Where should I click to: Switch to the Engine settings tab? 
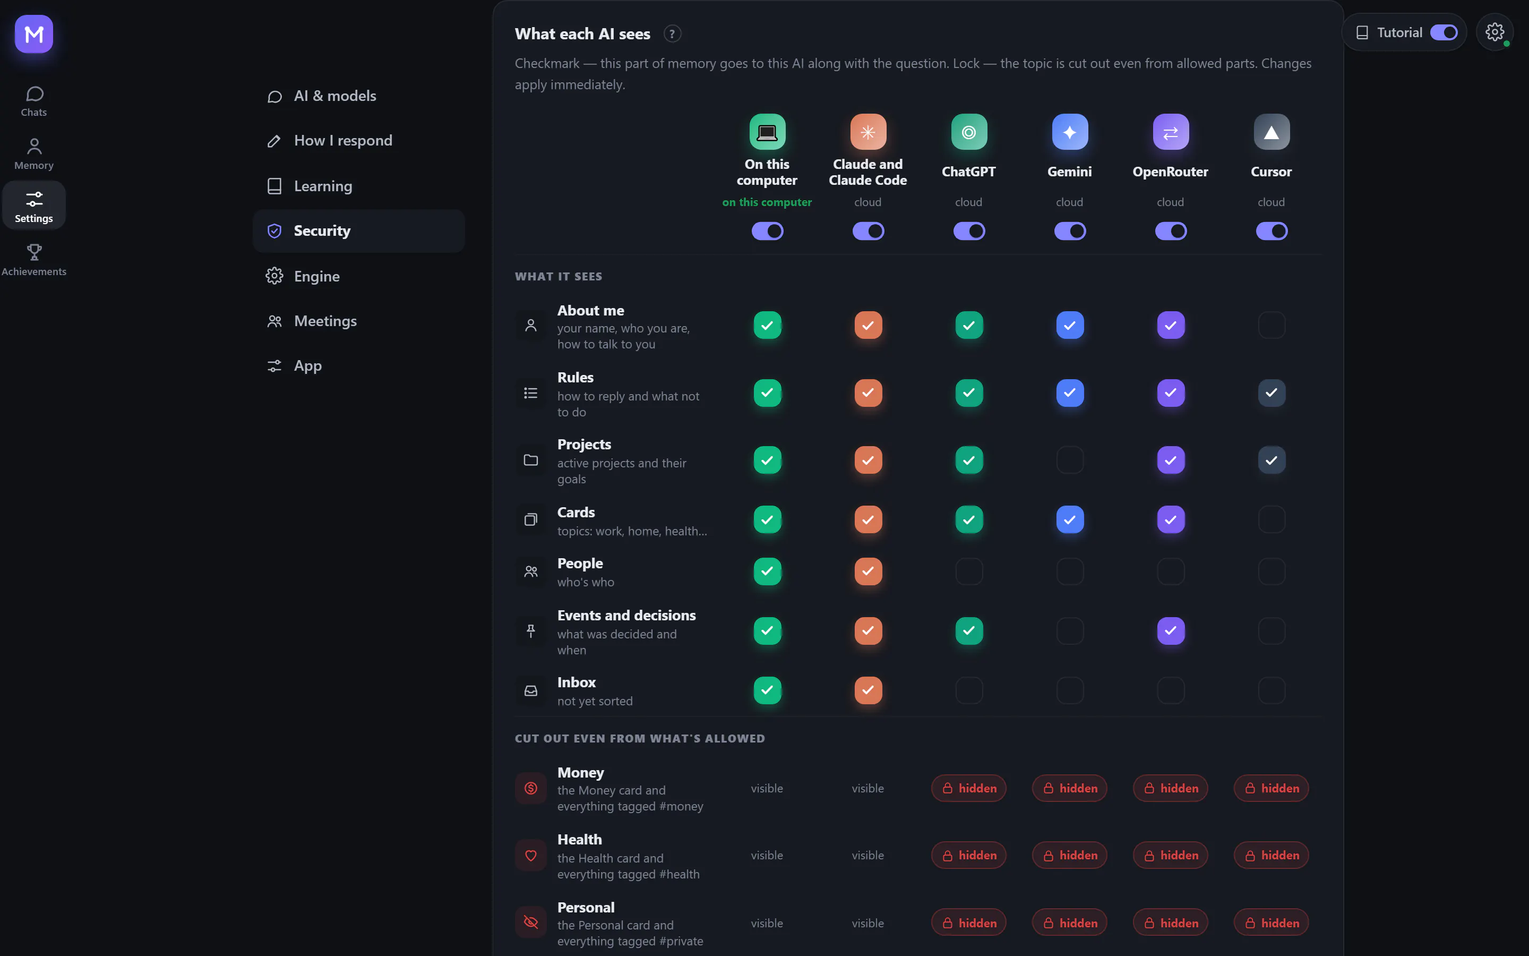(x=359, y=276)
